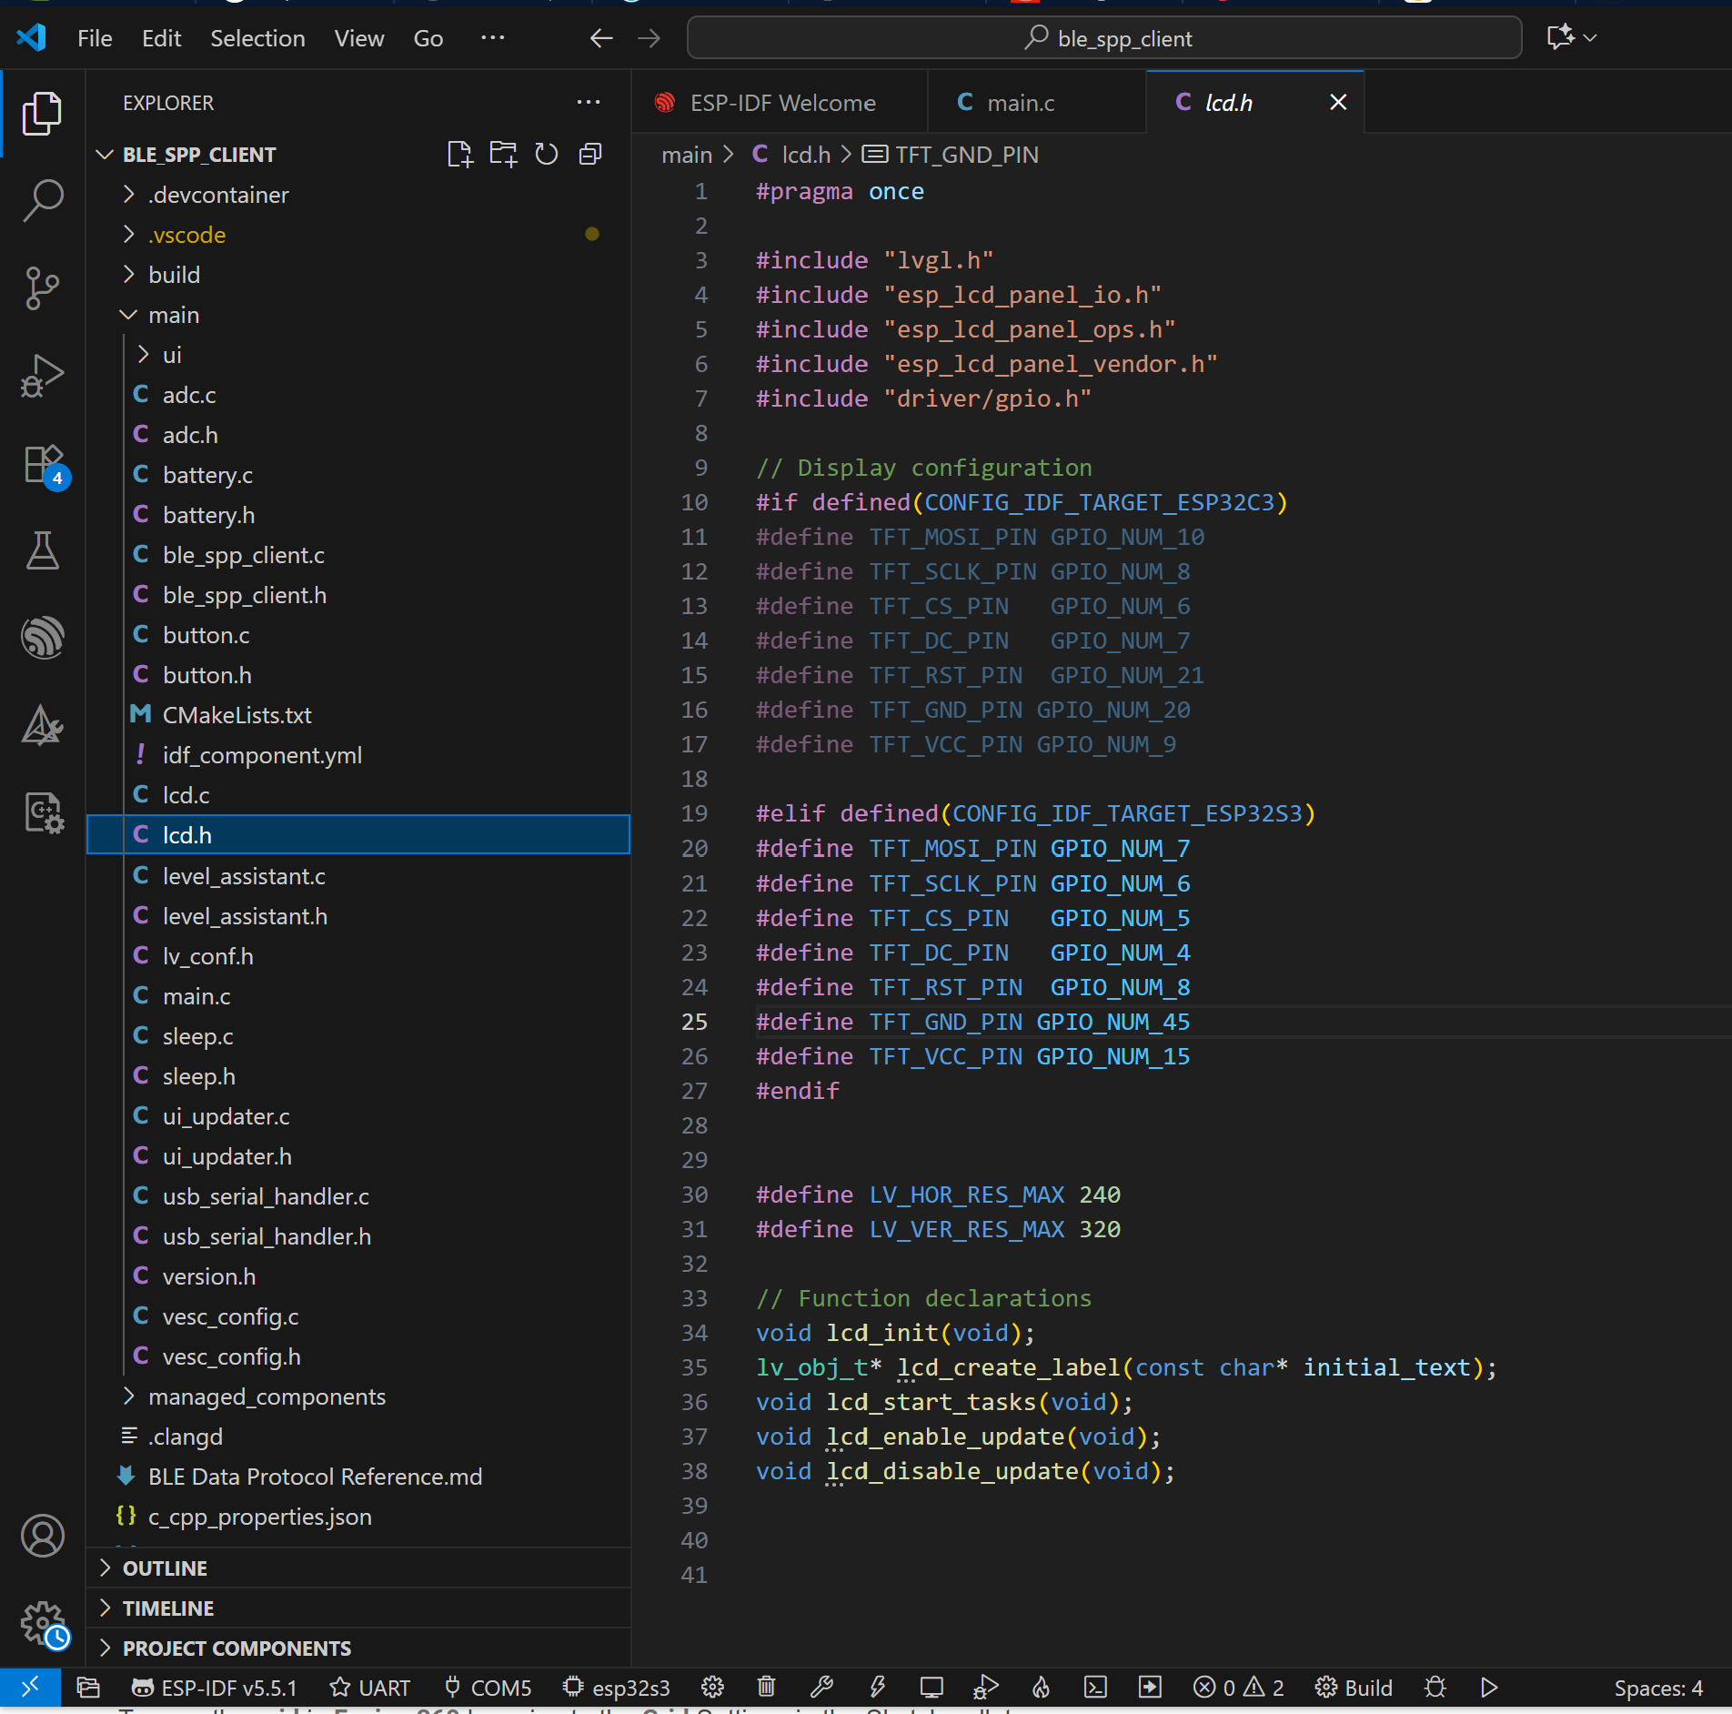The height and width of the screenshot is (1714, 1732).
Task: Expand the build folder
Action: 174,275
